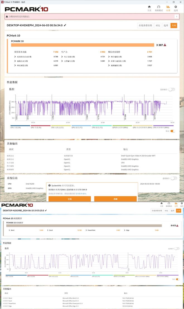The width and height of the screenshot is (184, 309).
Task: Click 安装 button in SystemInfo popup
Action: [70, 199]
